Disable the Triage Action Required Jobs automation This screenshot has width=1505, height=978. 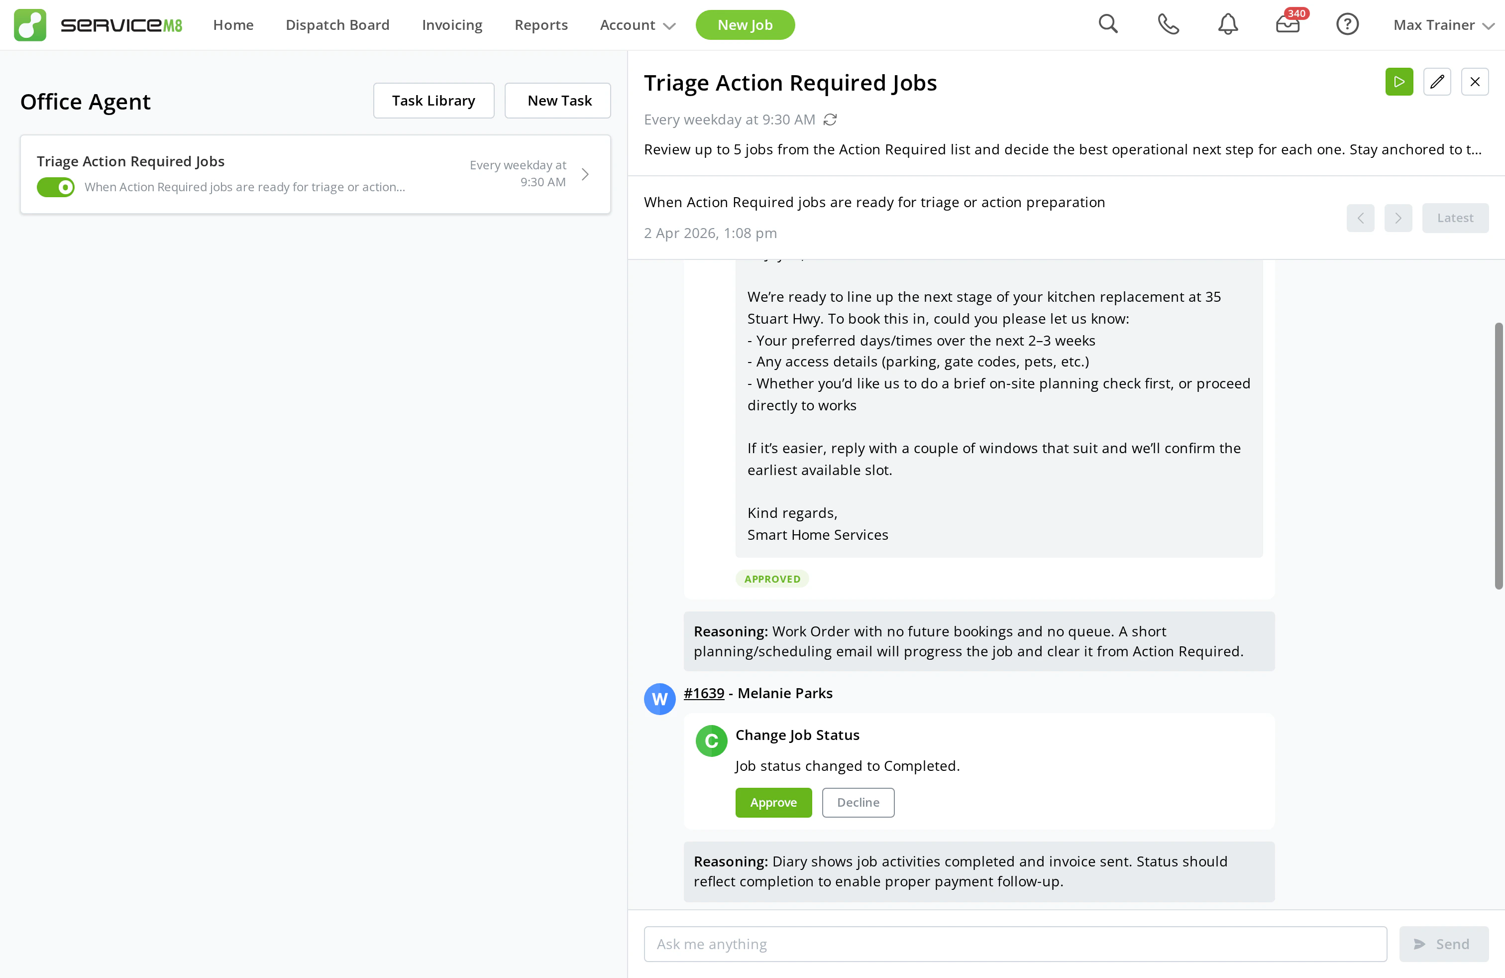pyautogui.click(x=56, y=187)
